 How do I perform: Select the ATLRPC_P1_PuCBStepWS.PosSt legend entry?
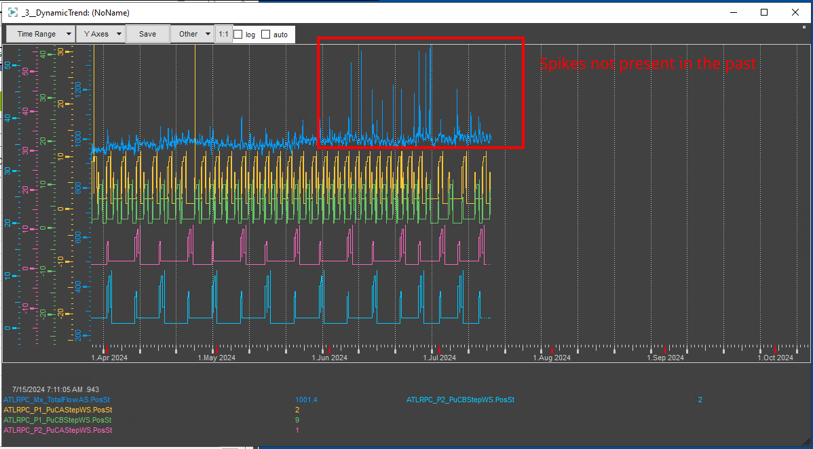tap(57, 420)
